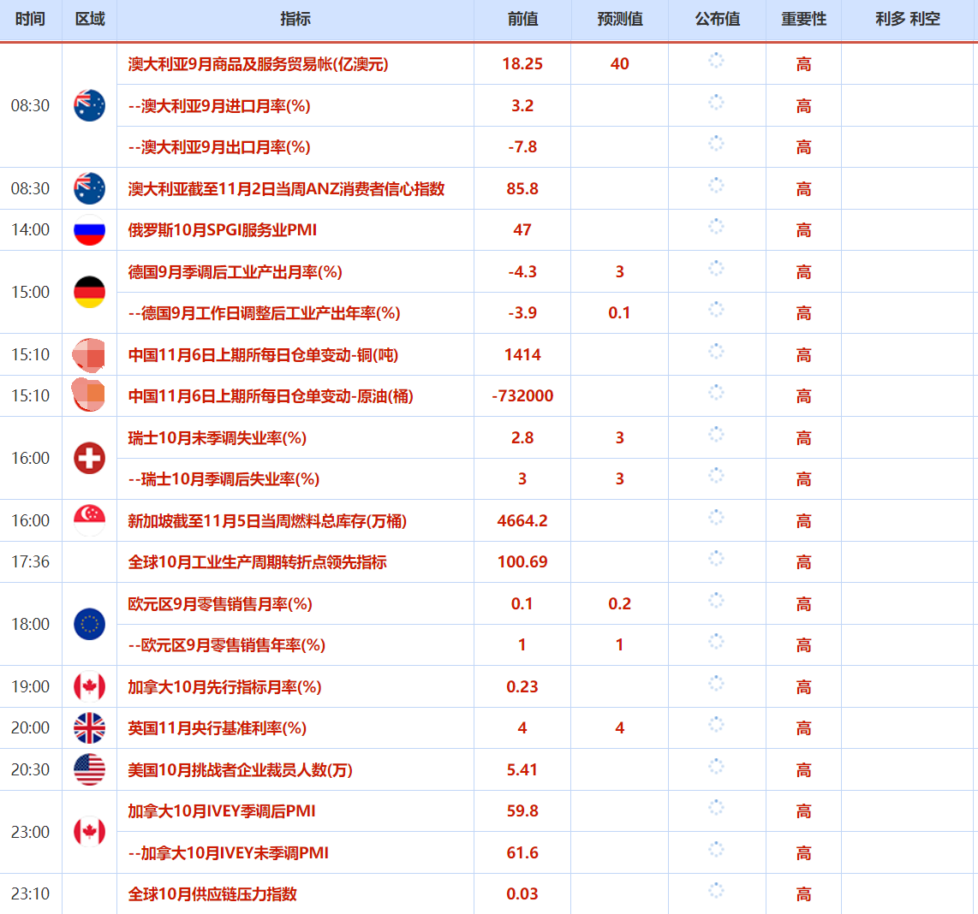Open ANZ消费者信心指数 indicator
Viewport: 978px width, 914px height.
[x=286, y=189]
